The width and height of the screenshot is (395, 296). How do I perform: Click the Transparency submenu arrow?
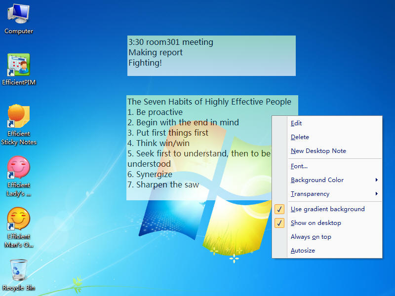click(x=377, y=194)
